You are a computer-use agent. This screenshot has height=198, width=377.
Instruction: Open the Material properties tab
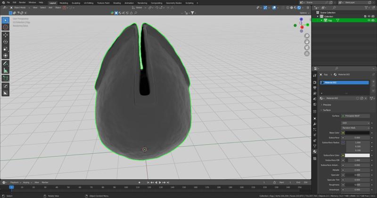pyautogui.click(x=315, y=152)
